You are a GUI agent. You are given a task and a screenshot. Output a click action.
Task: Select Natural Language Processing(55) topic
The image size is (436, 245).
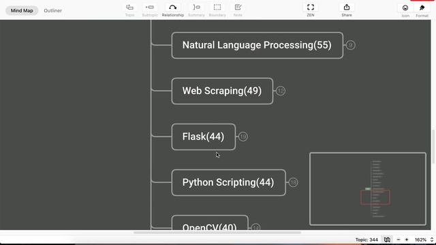pos(258,46)
